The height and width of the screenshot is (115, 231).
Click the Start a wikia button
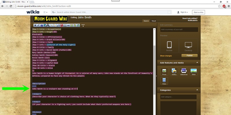[x=198, y=12]
